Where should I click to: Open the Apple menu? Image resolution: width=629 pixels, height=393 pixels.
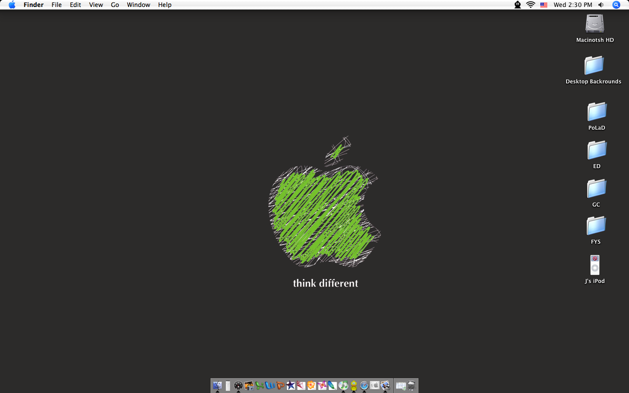[12, 5]
